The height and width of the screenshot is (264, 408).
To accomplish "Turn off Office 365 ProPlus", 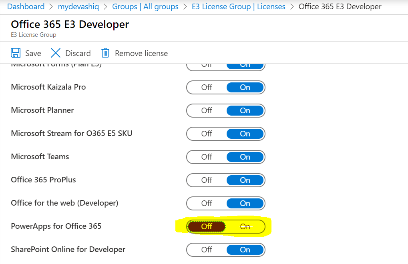I will [x=207, y=180].
